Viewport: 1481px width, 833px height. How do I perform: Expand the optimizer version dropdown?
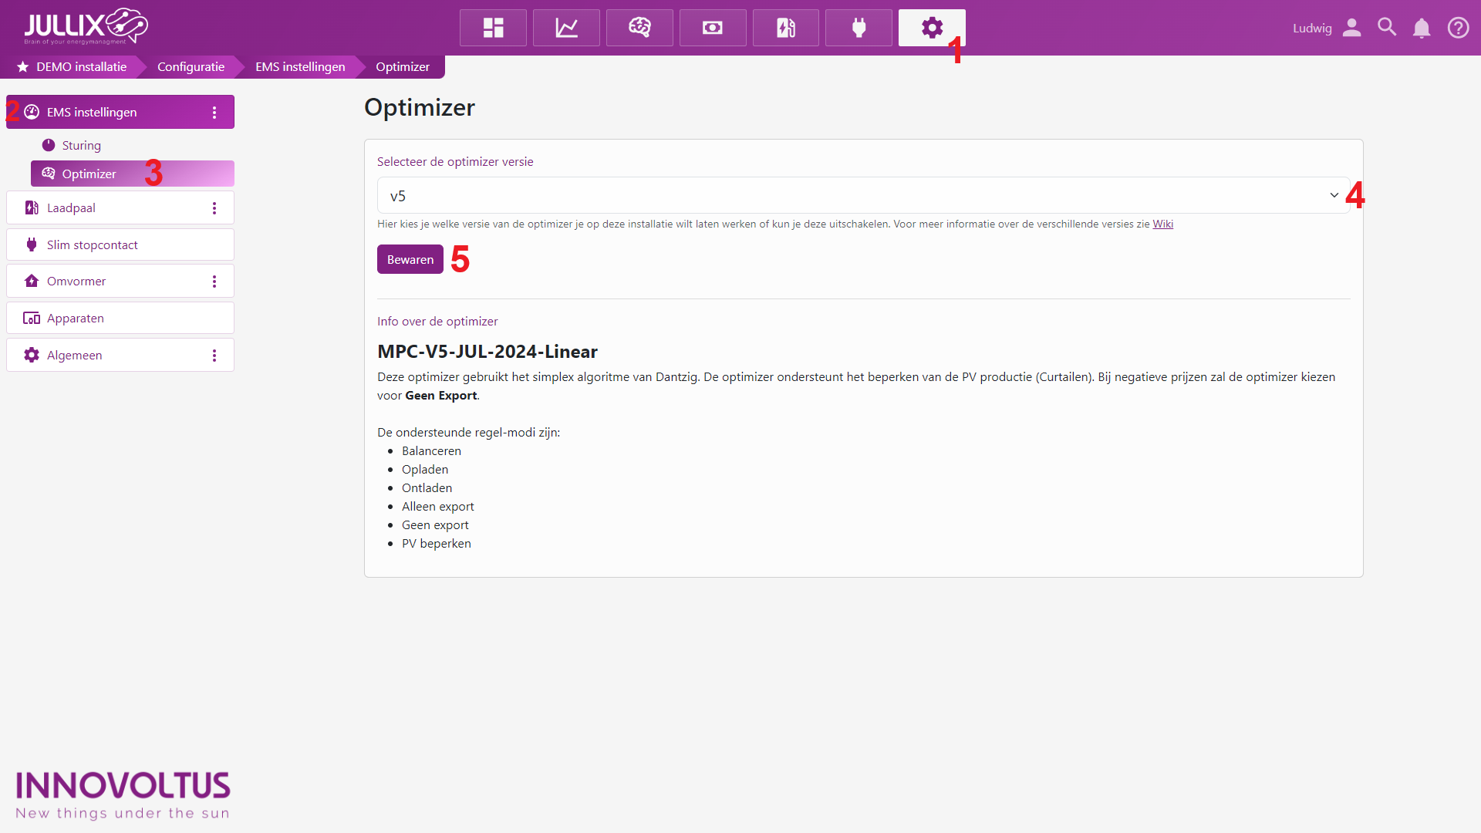click(x=862, y=195)
